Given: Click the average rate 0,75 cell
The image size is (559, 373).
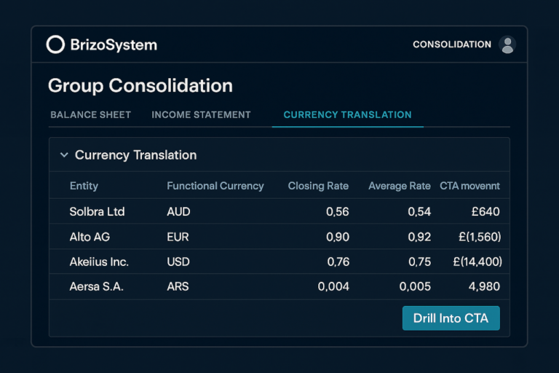Looking at the screenshot, I should point(420,262).
